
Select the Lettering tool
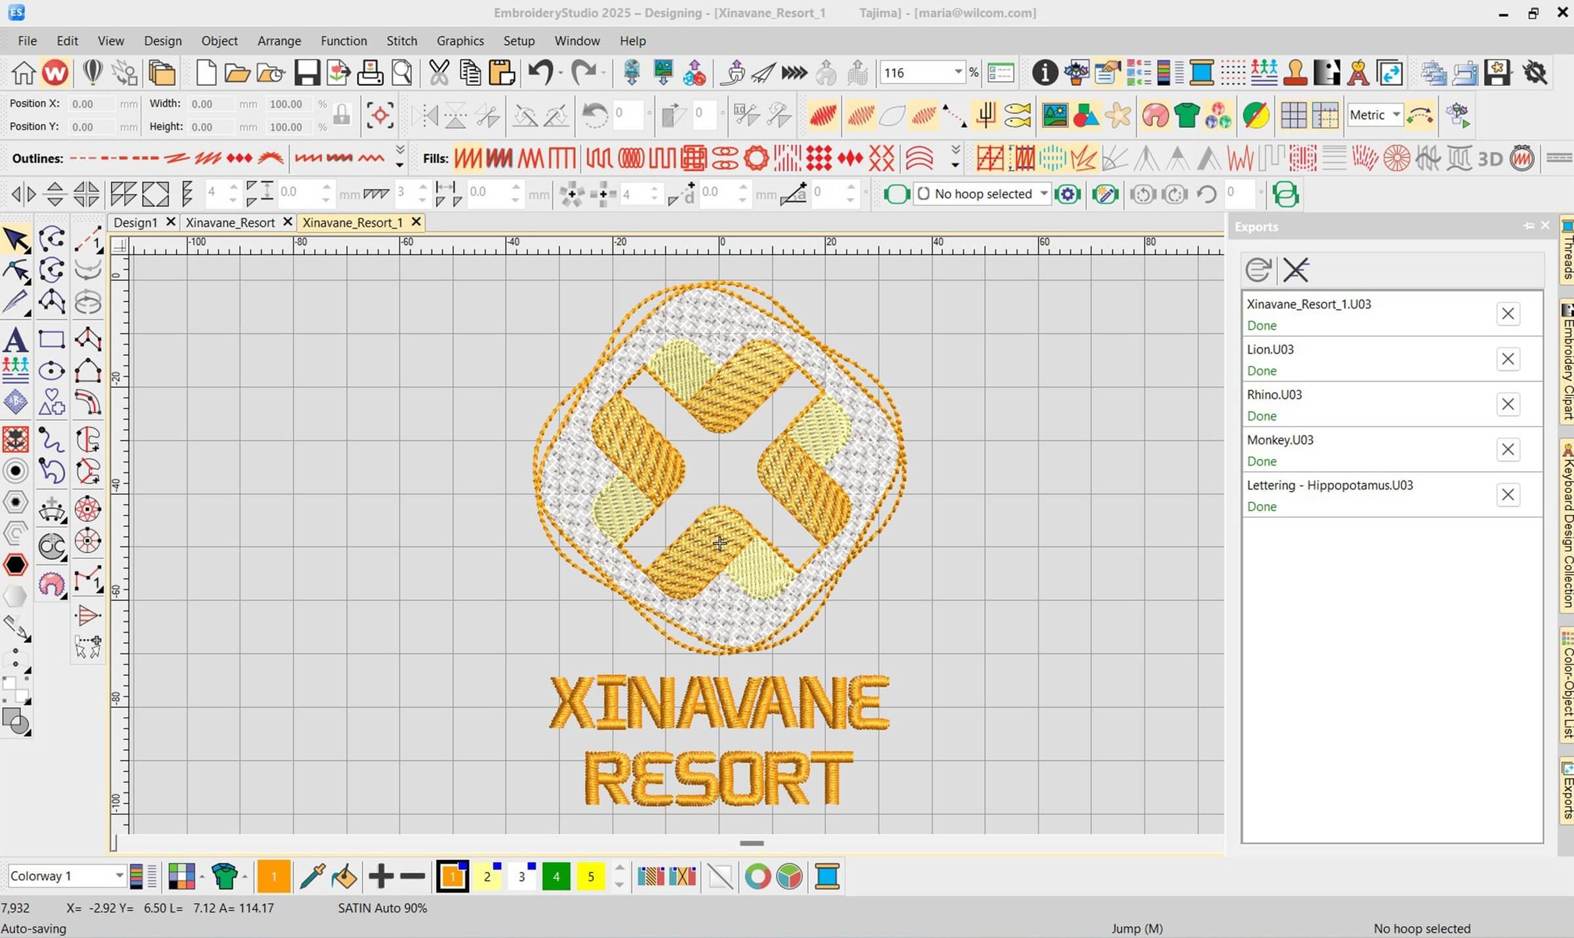[15, 340]
